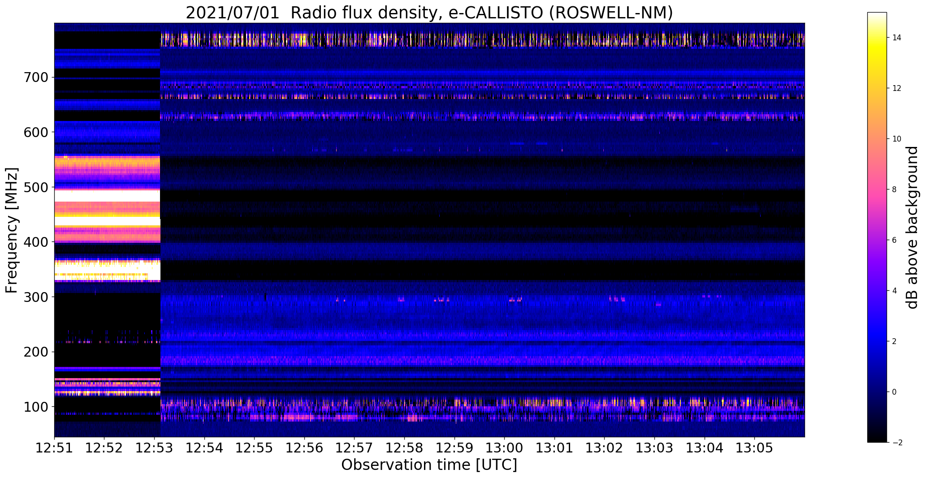Image resolution: width=926 pixels, height=478 pixels.
Task: Click the 12:56 time tick label
Action: pos(305,448)
